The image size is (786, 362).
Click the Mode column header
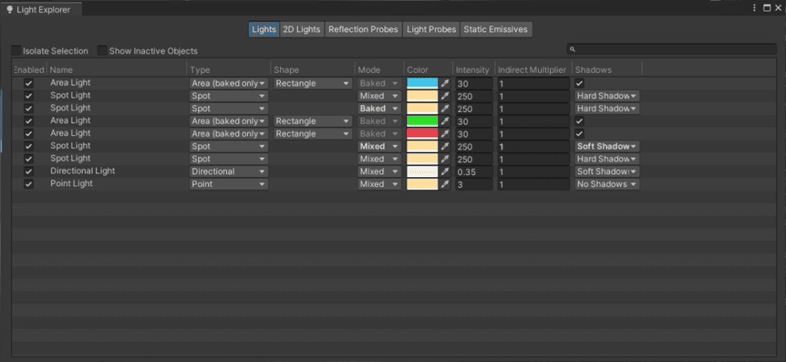point(379,70)
